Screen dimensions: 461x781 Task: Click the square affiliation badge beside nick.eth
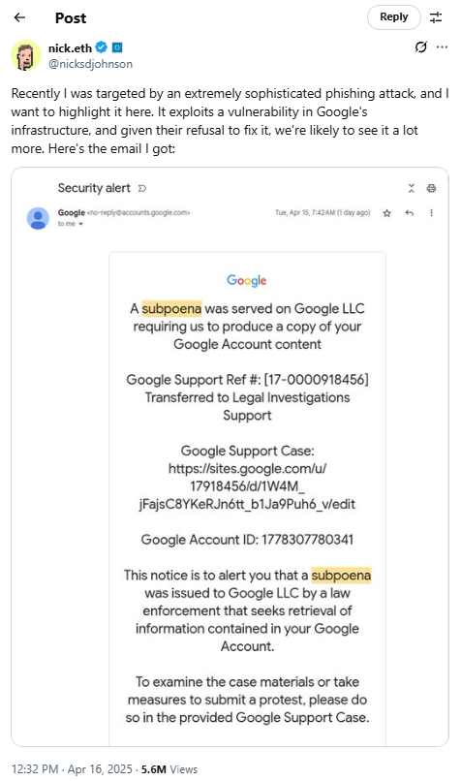coord(117,47)
